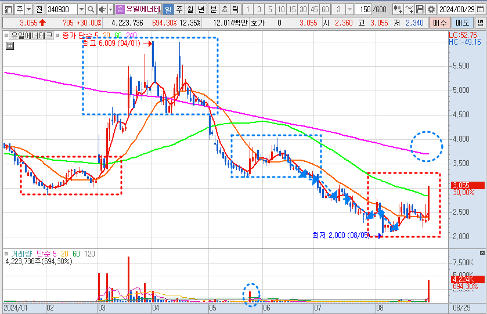
Task: Click the 최고 6,009 (04/01) high label
Action: [111, 44]
